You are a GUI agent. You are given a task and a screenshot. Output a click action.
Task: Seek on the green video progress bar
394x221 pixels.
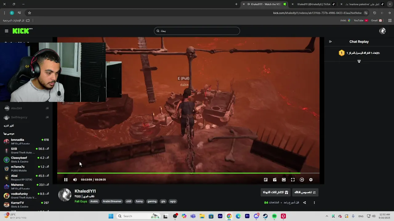[x=188, y=173]
